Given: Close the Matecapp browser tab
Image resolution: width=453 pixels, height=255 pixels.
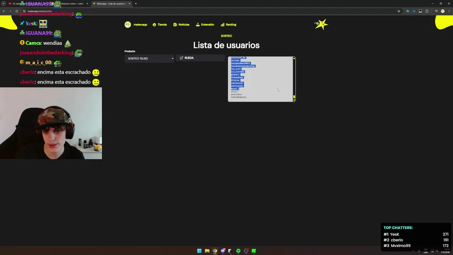Looking at the screenshot, I should pos(130,4).
